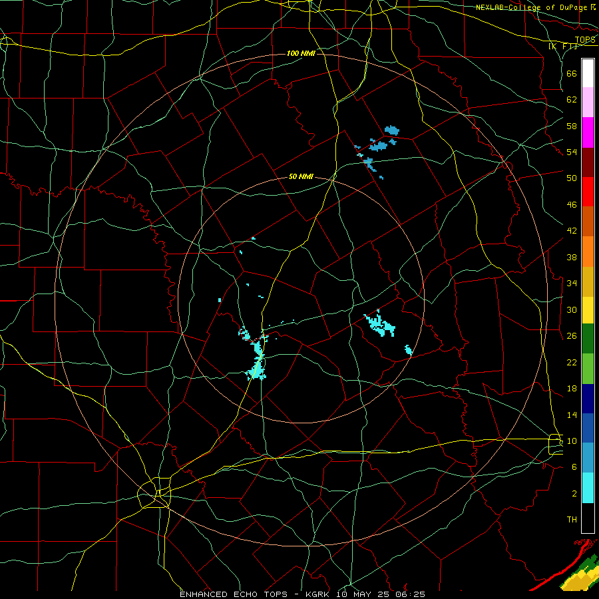Viewport: 599px width, 599px height.
Task: Click legend value 46
Action: pos(572,205)
